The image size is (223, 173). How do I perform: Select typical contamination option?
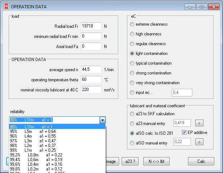pos(132,63)
